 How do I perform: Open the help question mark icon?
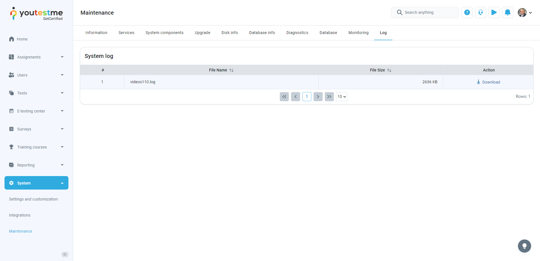point(467,12)
